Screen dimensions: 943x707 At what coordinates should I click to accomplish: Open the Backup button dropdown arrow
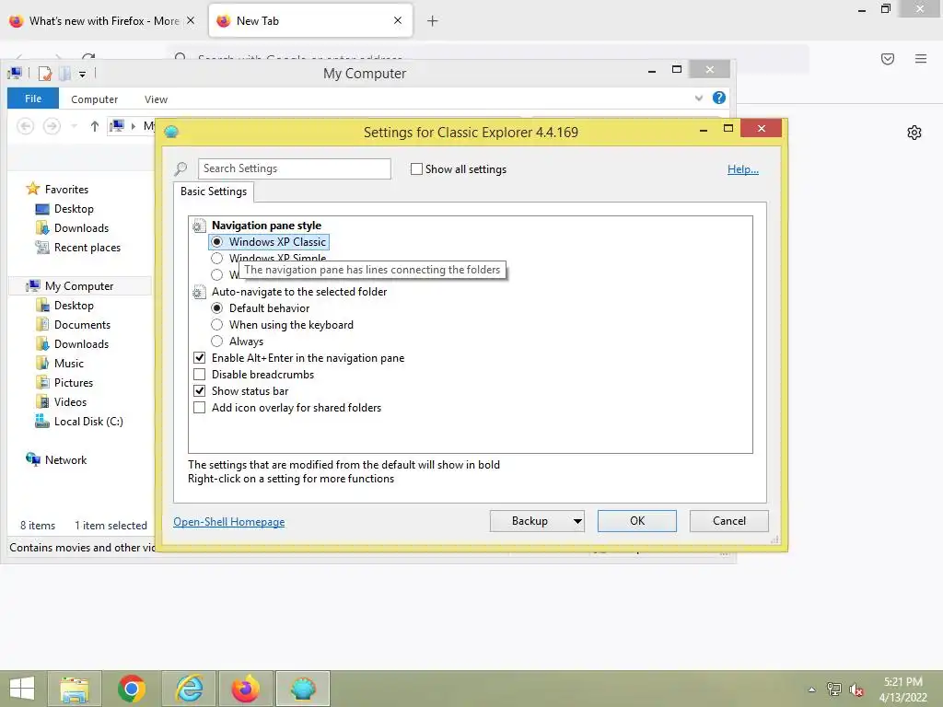pos(577,521)
